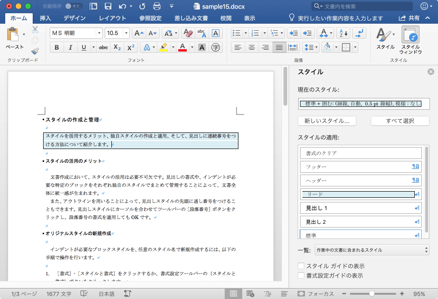Image resolution: width=438 pixels, height=299 pixels.
Task: Open the レイアウト ribbon tab
Action: [112, 18]
